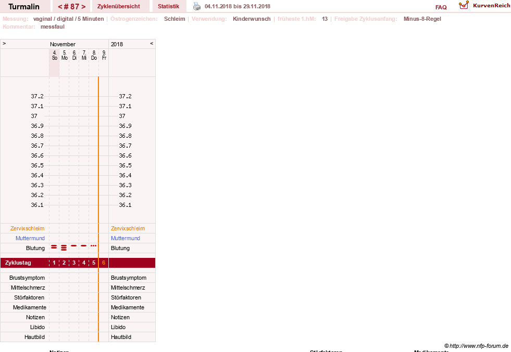Click the Zyklustag row label
This screenshot has width=511, height=352.
tap(18, 263)
